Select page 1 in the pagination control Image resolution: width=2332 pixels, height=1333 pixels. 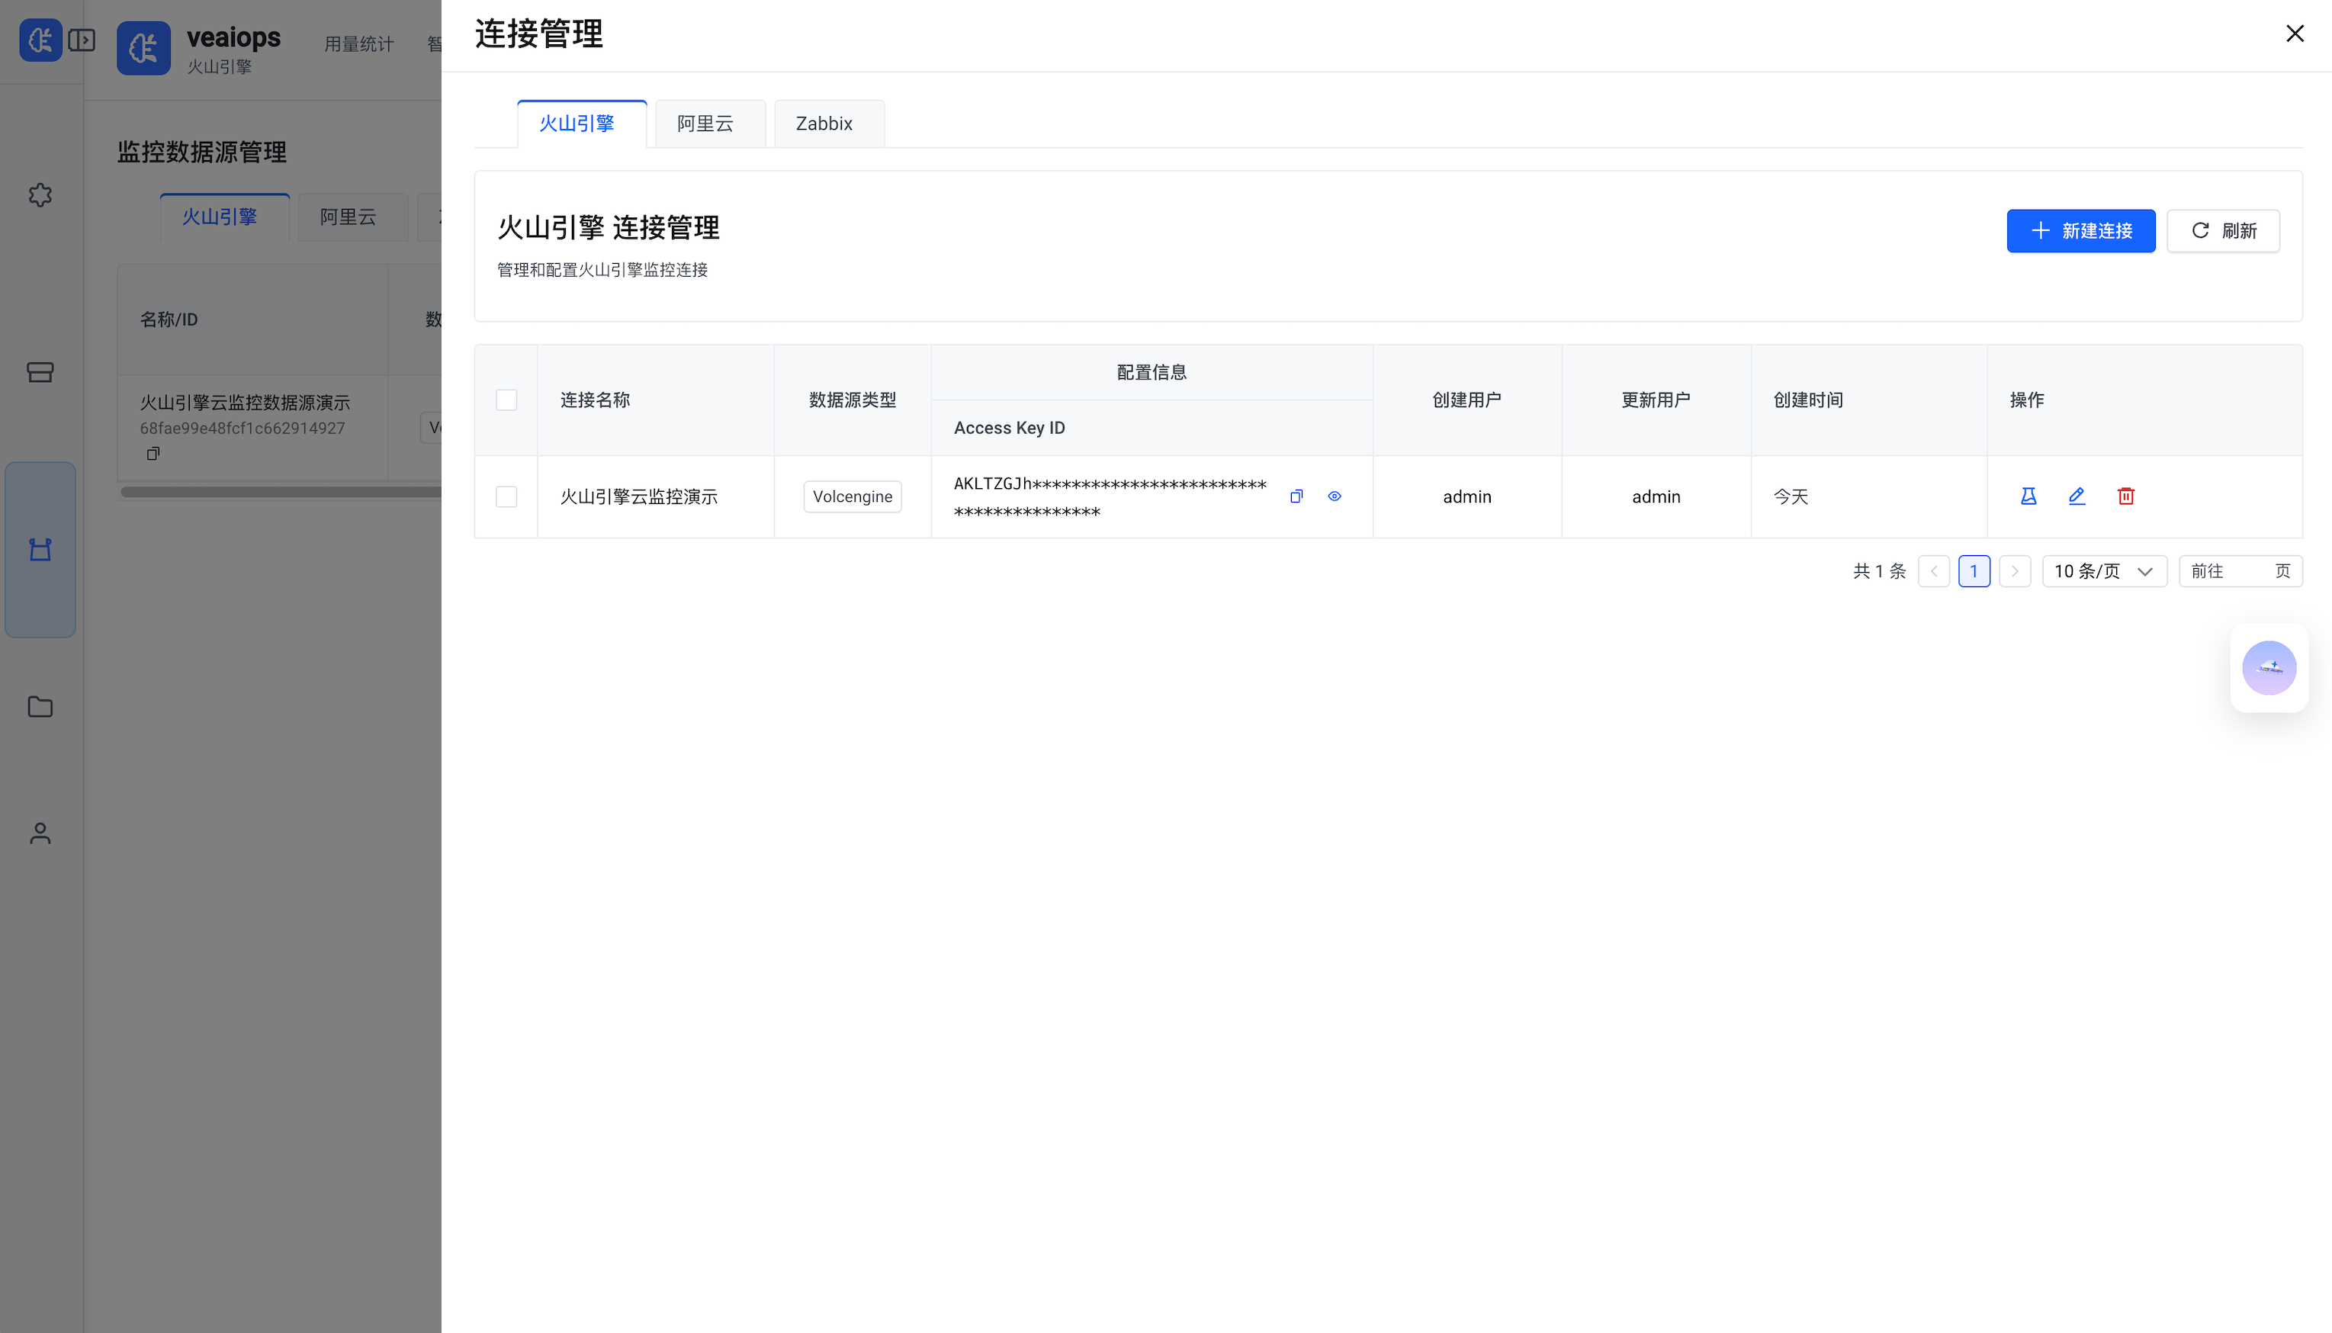click(x=1974, y=570)
